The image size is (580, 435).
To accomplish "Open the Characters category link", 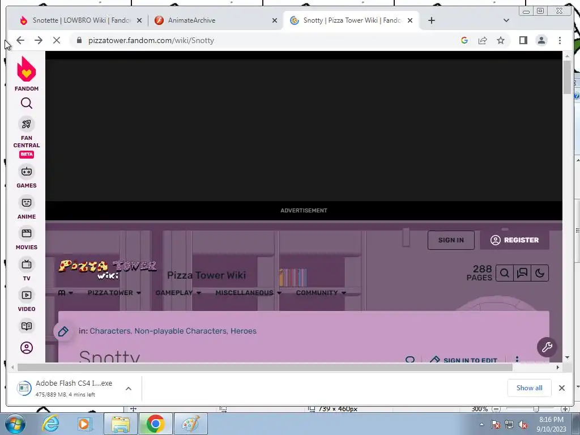I will pyautogui.click(x=110, y=331).
